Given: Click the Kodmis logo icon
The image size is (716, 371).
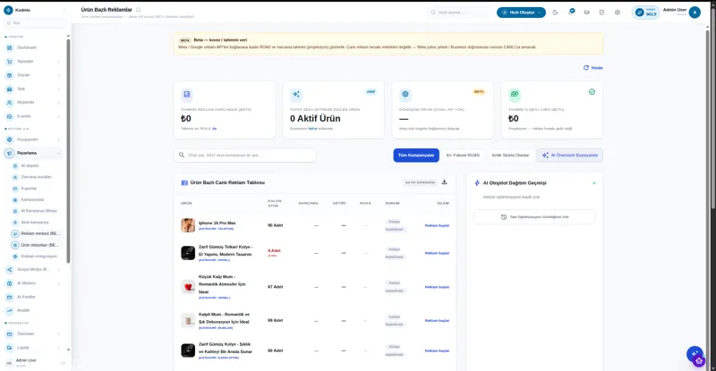Looking at the screenshot, I should [9, 10].
